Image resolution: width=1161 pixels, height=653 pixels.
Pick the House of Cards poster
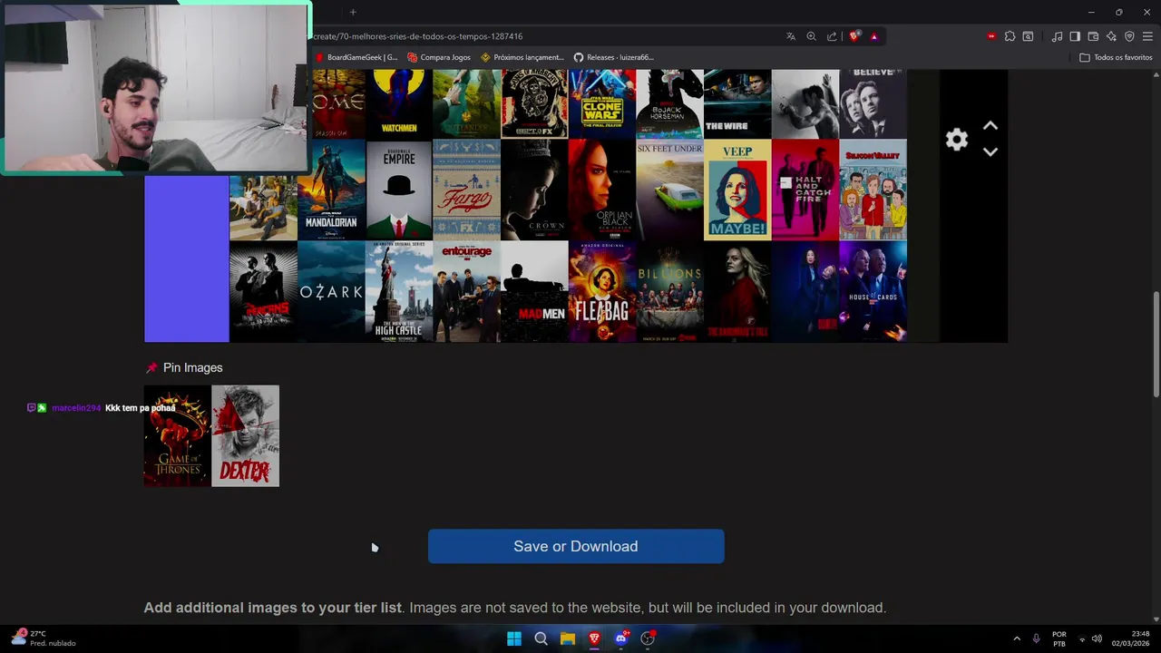pyautogui.click(x=873, y=291)
